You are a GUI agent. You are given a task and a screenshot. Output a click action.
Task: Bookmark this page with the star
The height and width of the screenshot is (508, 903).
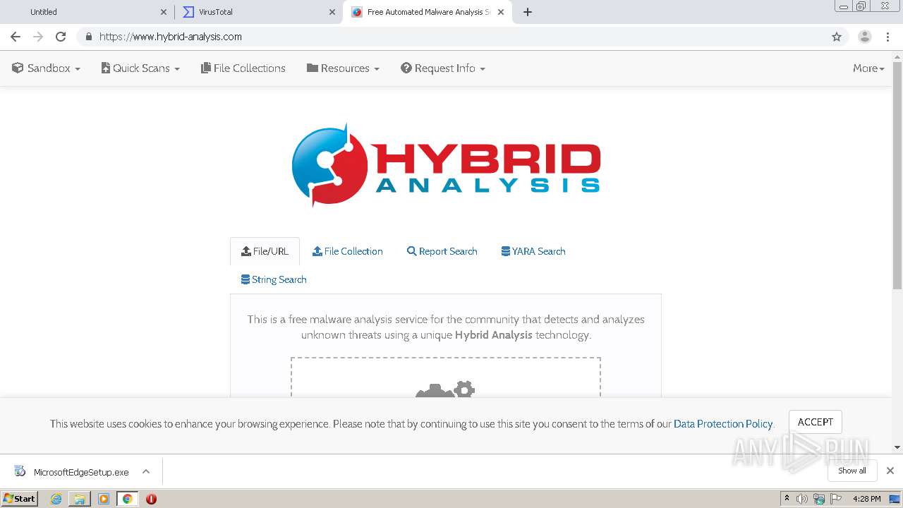[837, 37]
